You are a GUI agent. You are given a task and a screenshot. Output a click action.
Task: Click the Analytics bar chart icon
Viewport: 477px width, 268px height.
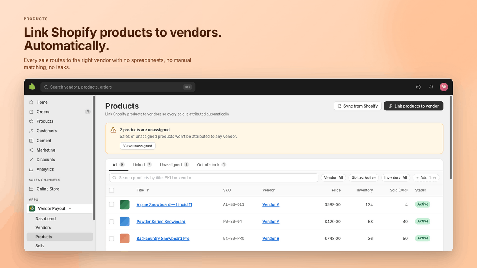(31, 169)
